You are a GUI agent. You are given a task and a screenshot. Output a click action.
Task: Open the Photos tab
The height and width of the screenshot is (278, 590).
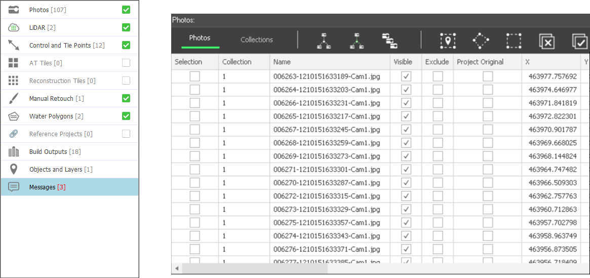200,38
